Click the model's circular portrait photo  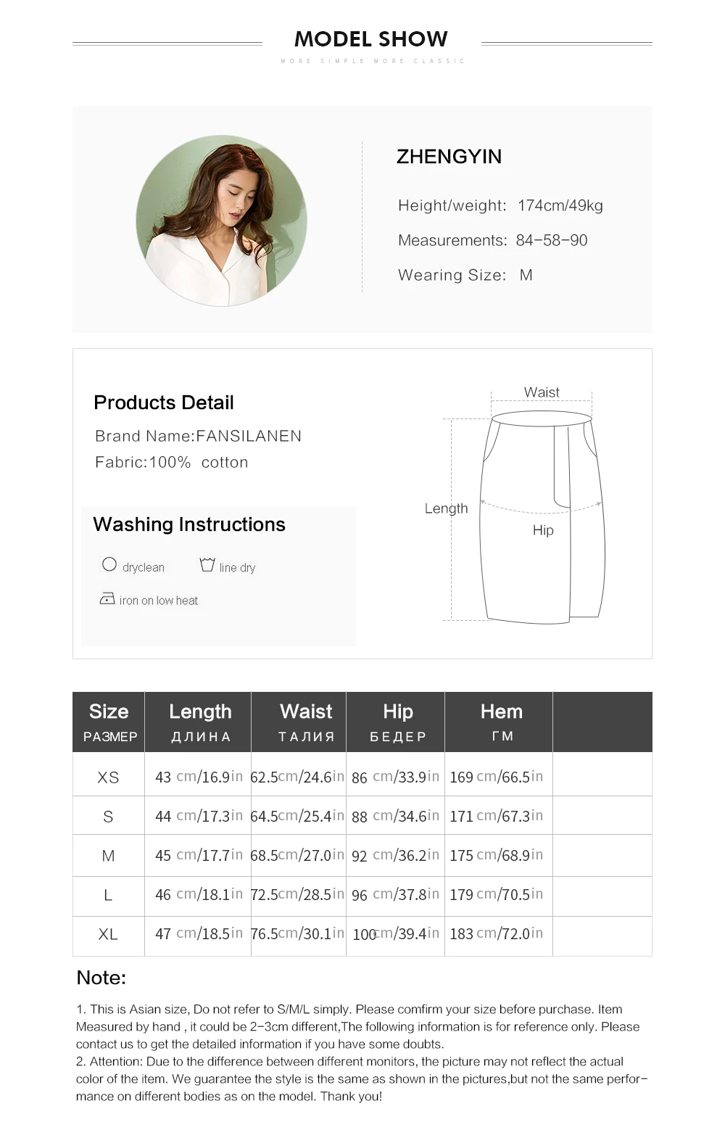pyautogui.click(x=222, y=220)
